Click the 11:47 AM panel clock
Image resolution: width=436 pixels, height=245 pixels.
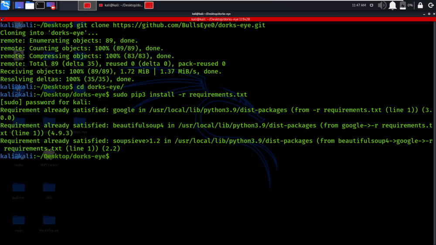359,5
